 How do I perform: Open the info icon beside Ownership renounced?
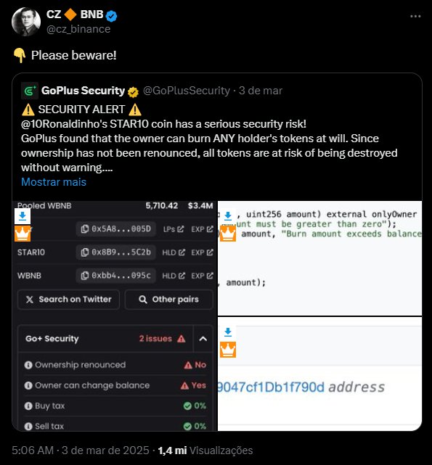(x=28, y=365)
